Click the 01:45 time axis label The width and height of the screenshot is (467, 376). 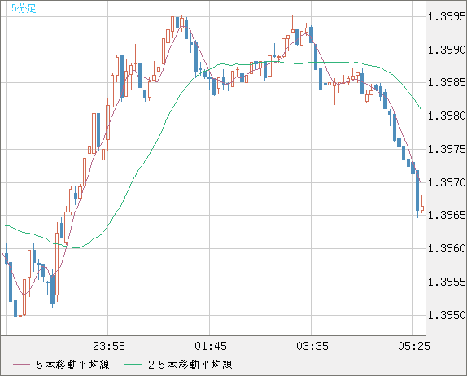click(x=211, y=346)
